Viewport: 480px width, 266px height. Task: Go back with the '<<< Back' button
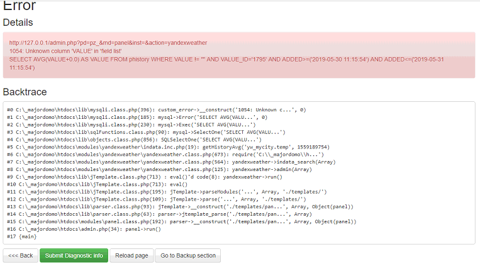click(21, 255)
